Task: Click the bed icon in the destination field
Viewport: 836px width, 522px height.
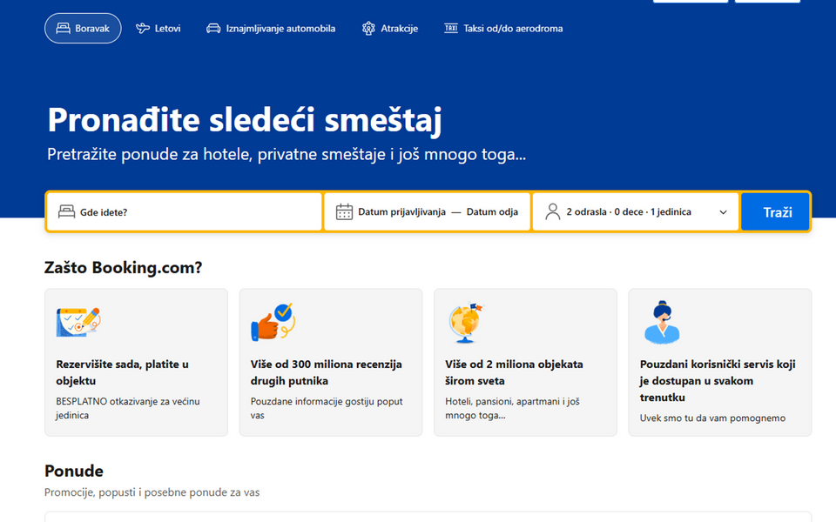Action: click(66, 211)
